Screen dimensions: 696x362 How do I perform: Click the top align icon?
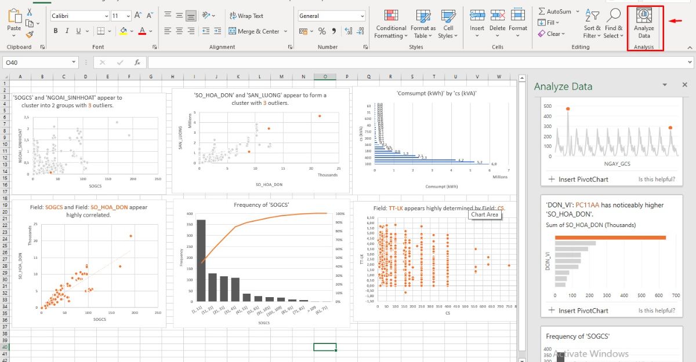tap(167, 16)
